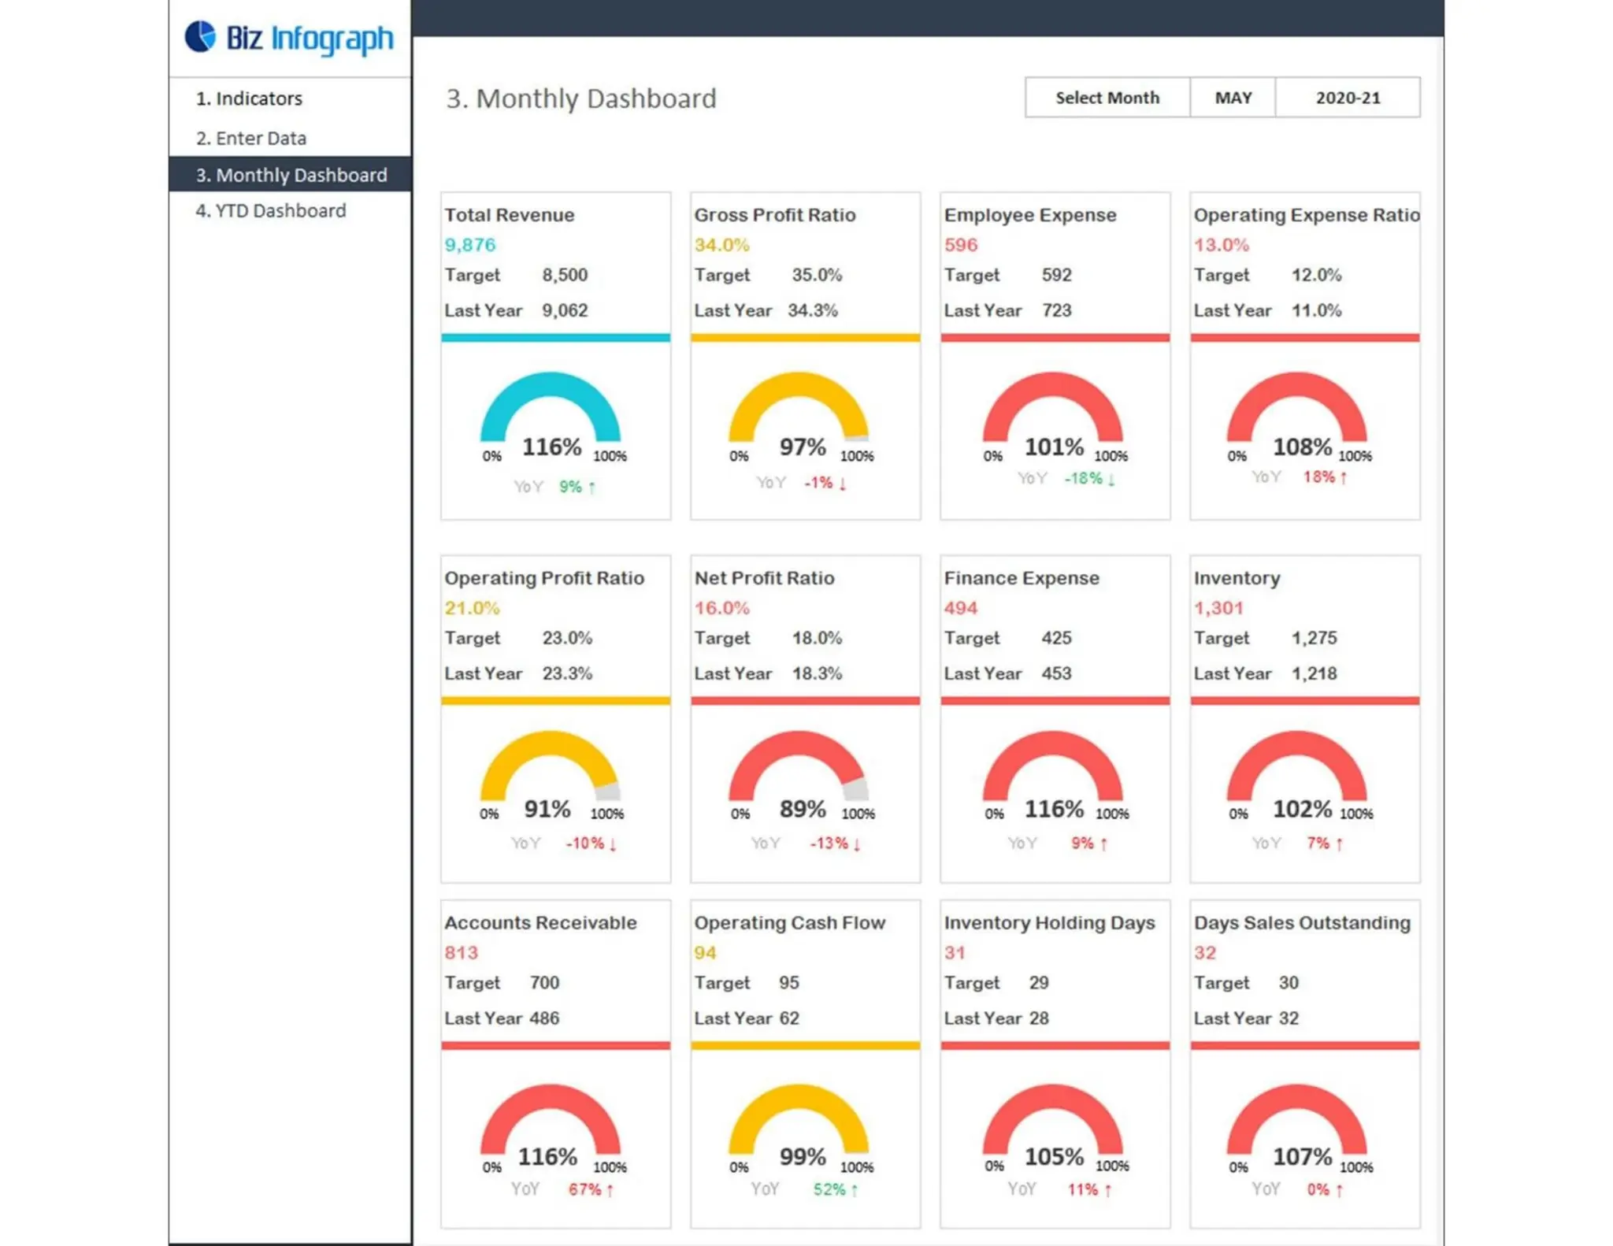Click the Operating Profit Ratio card title
This screenshot has width=1613, height=1246.
click(543, 578)
